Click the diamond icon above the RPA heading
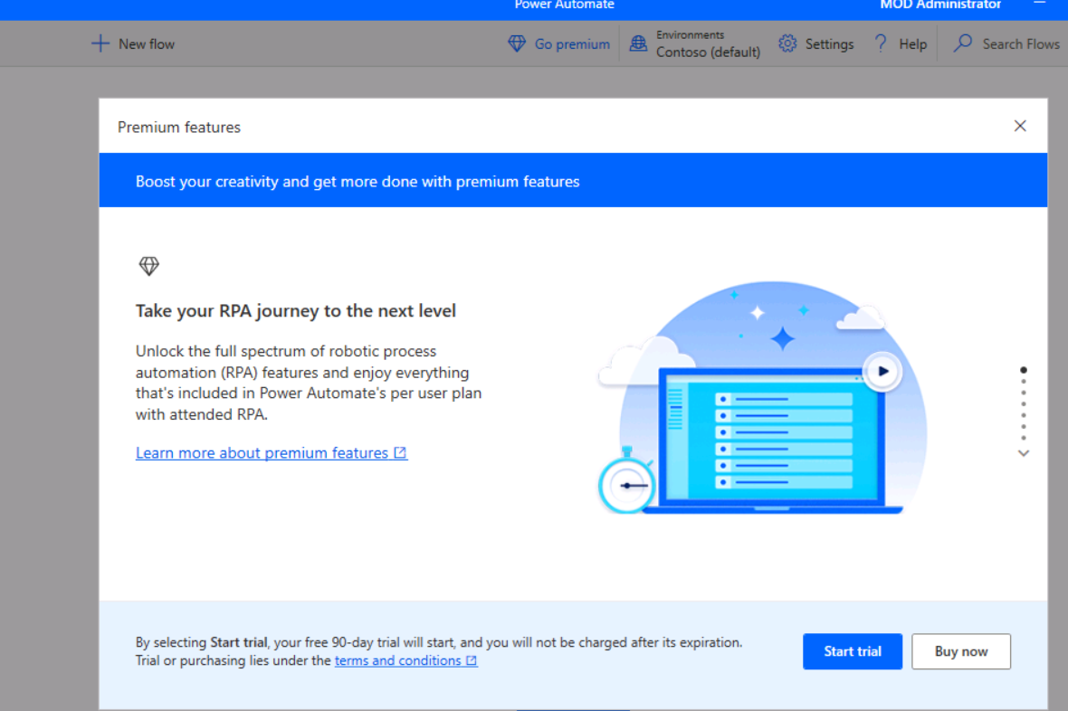Viewport: 1068px width, 711px height. (148, 265)
